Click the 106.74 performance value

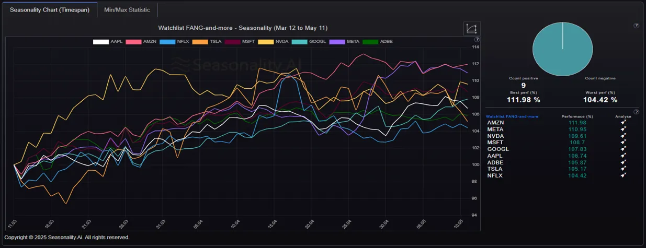[x=577, y=156]
